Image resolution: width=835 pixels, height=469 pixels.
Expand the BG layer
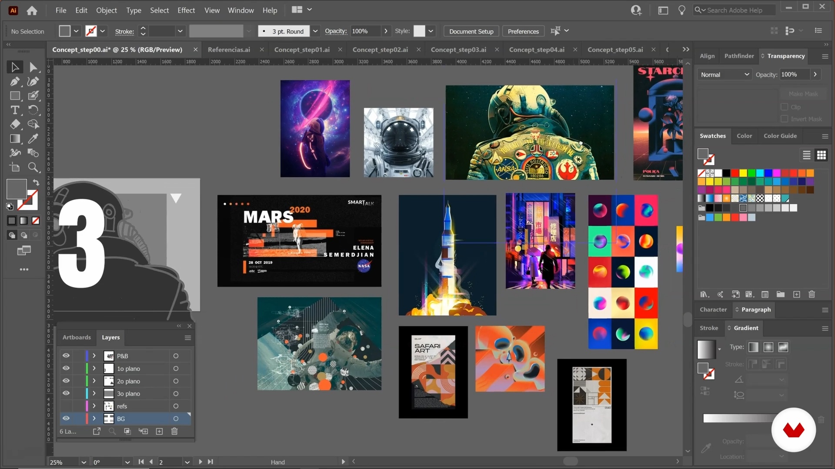point(94,419)
